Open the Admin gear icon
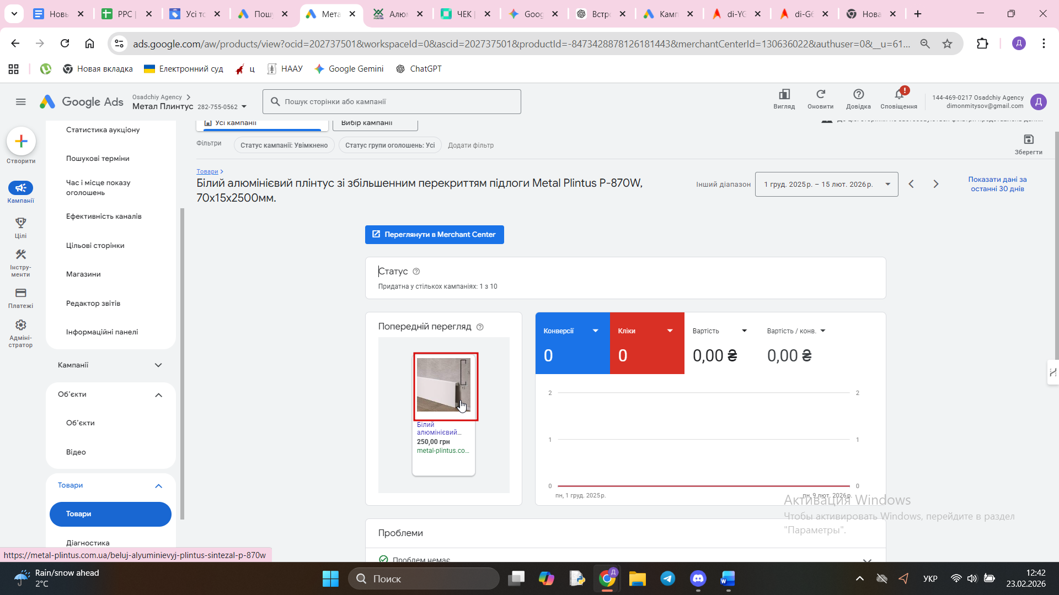Screen dimensions: 1059x595 click(x=20, y=325)
